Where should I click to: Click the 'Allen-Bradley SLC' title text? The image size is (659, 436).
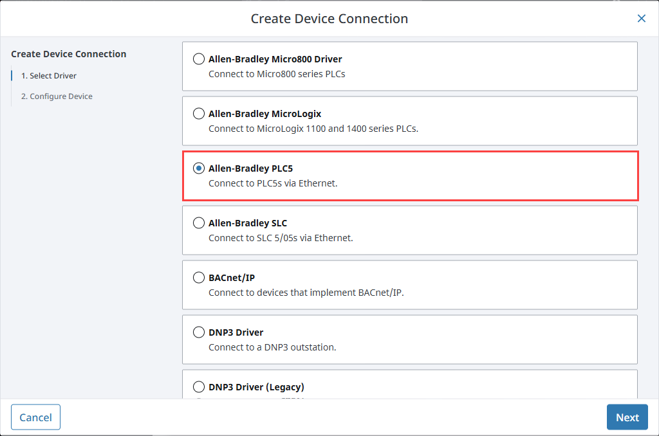[x=248, y=223]
